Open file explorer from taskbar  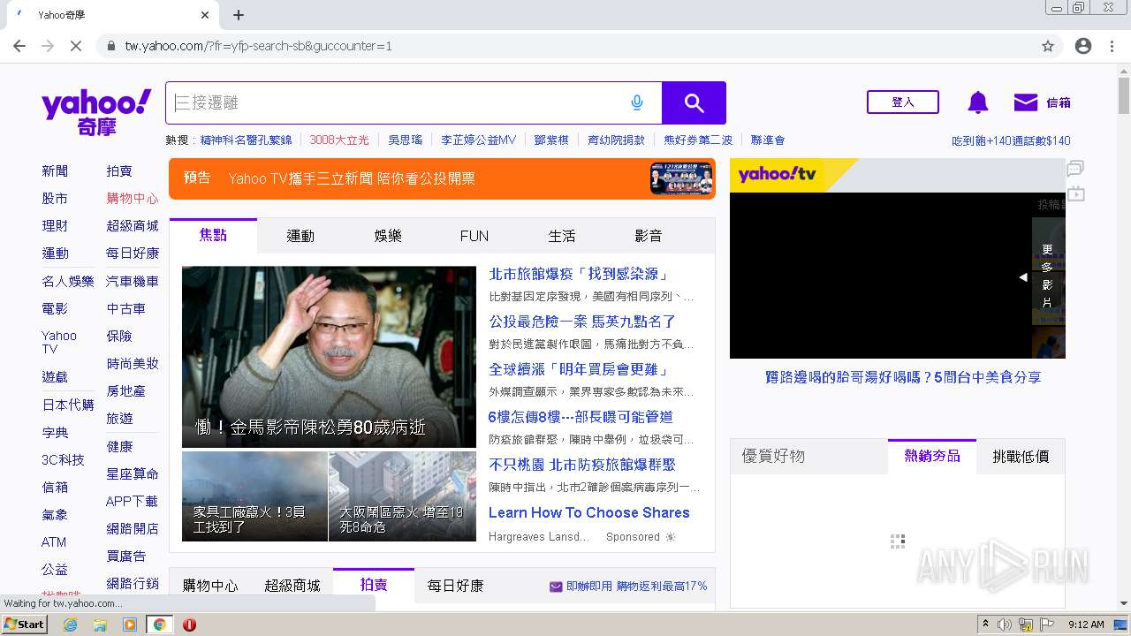tap(100, 625)
